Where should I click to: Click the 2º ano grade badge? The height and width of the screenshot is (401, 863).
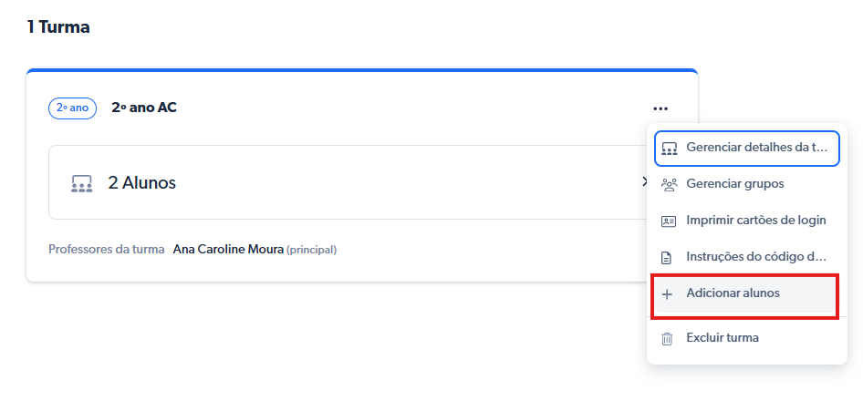click(x=72, y=108)
